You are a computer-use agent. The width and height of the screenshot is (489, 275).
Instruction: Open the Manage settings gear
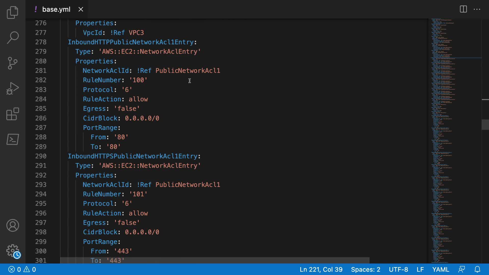click(x=12, y=251)
